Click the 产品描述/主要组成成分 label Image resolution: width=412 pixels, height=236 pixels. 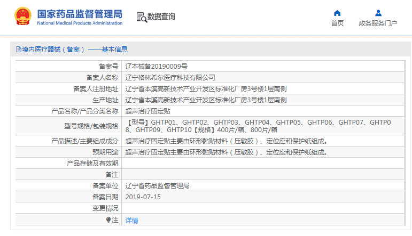click(x=84, y=141)
